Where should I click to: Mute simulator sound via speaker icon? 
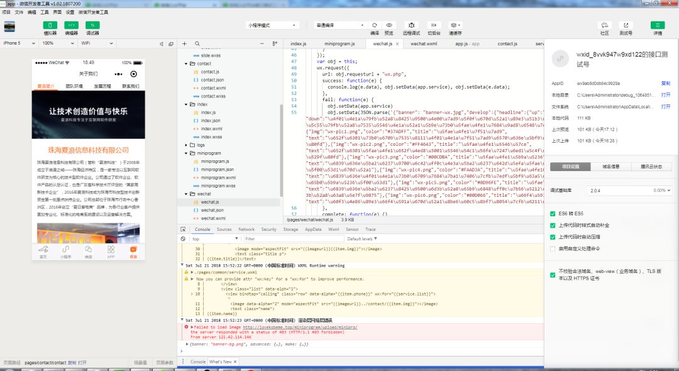point(162,44)
